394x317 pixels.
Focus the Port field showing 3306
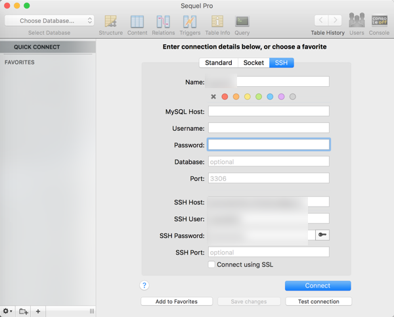pos(269,178)
